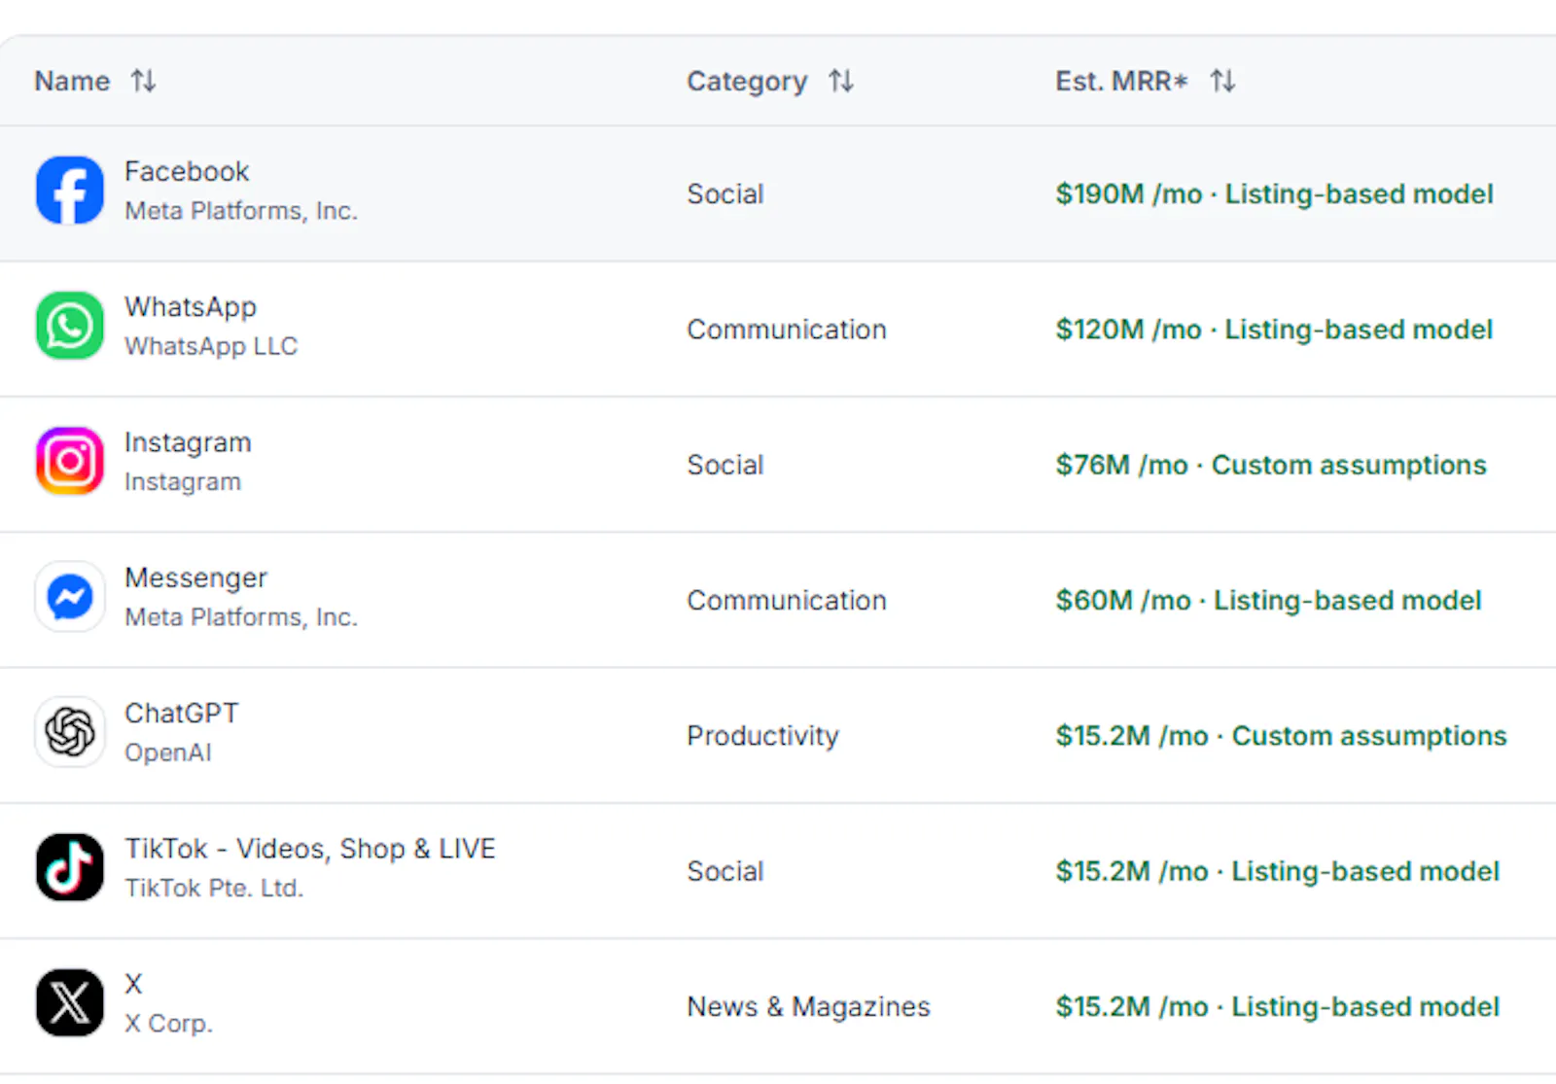Select X's $15.2M /mo MRR value

coord(1277,1007)
